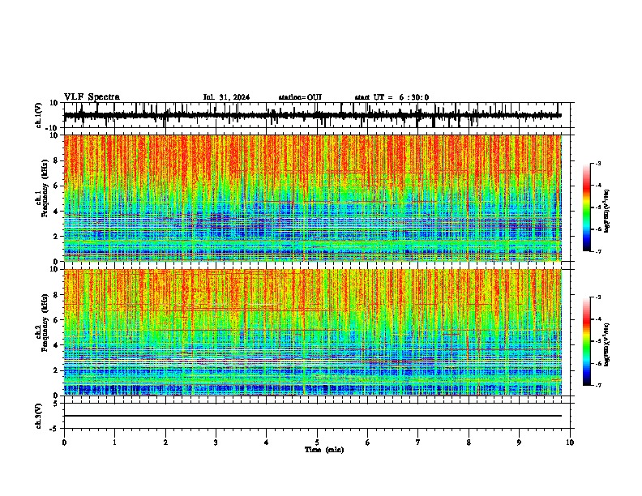The width and height of the screenshot is (642, 496).
Task: Click the "ch.1(V)" waveform axis label
Action: (39, 115)
